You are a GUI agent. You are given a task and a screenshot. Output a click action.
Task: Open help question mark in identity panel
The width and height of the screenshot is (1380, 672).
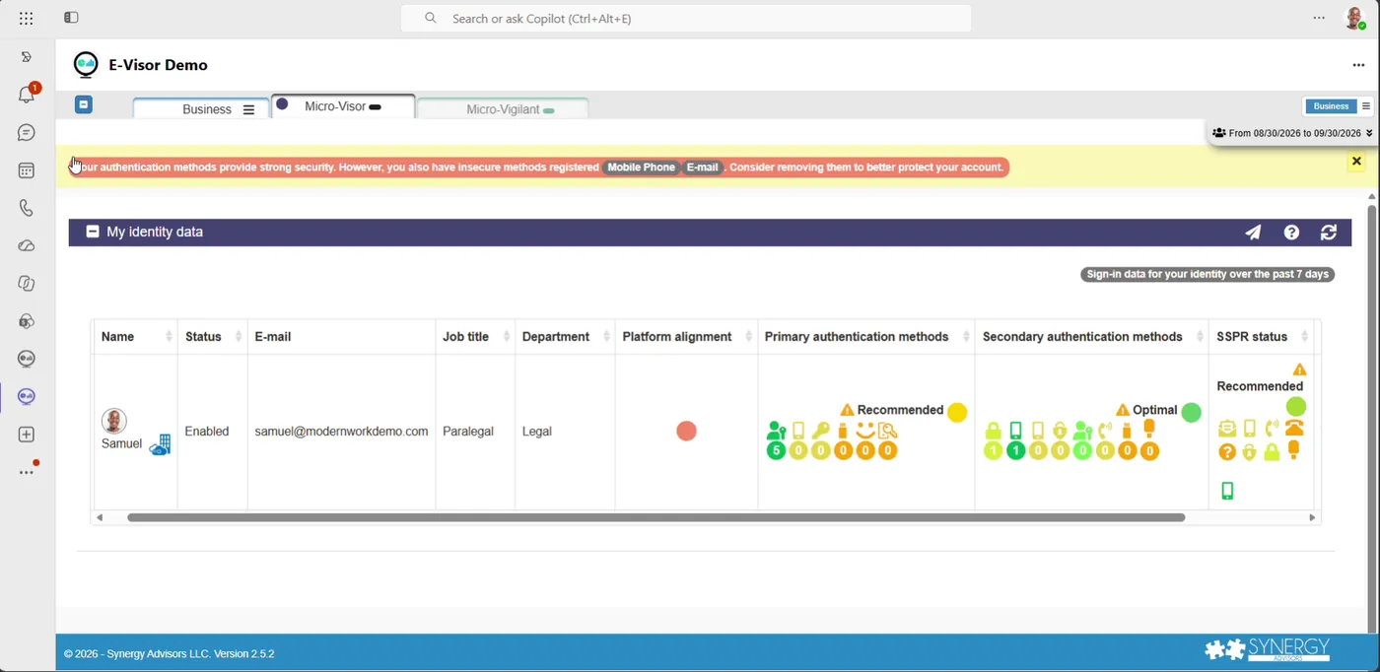[x=1291, y=233]
